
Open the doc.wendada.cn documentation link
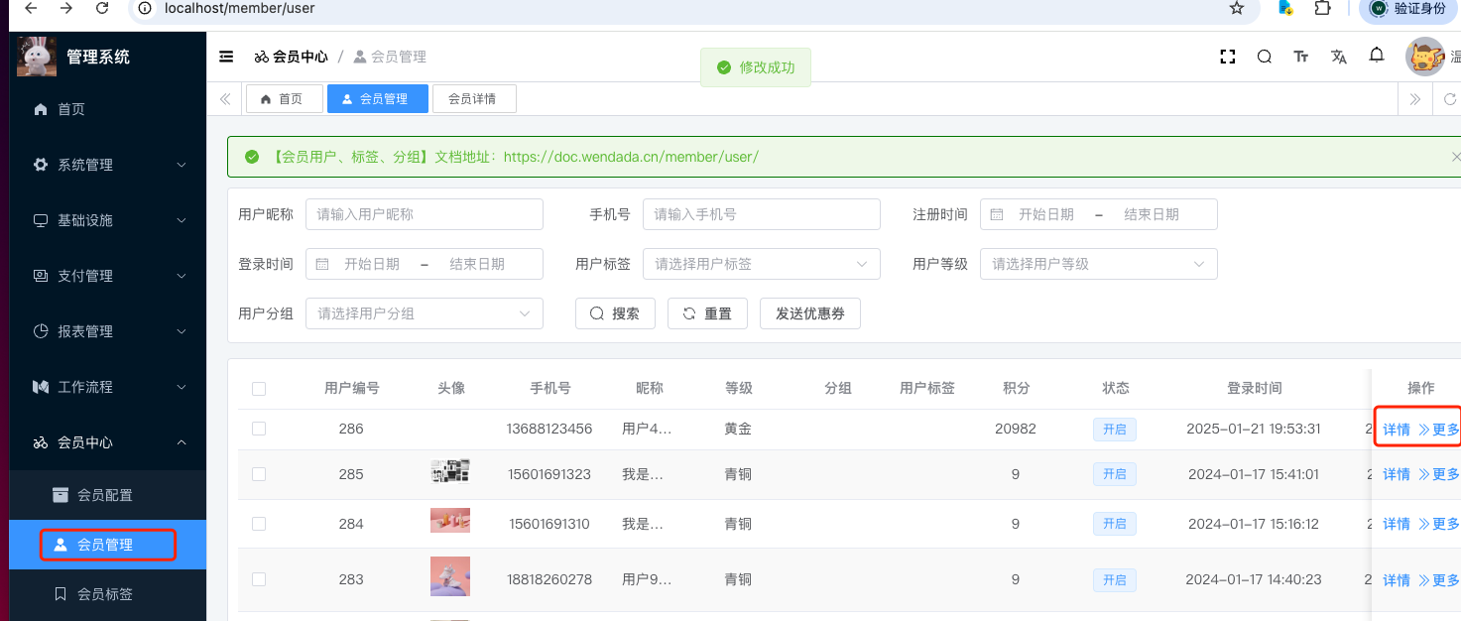[x=631, y=157]
